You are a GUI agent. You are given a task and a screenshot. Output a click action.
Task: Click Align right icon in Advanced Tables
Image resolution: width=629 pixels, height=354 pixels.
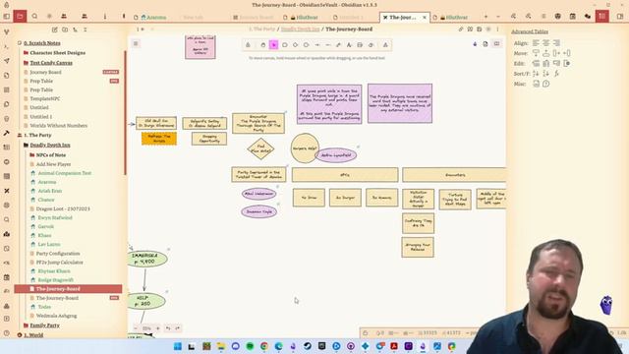(x=556, y=43)
